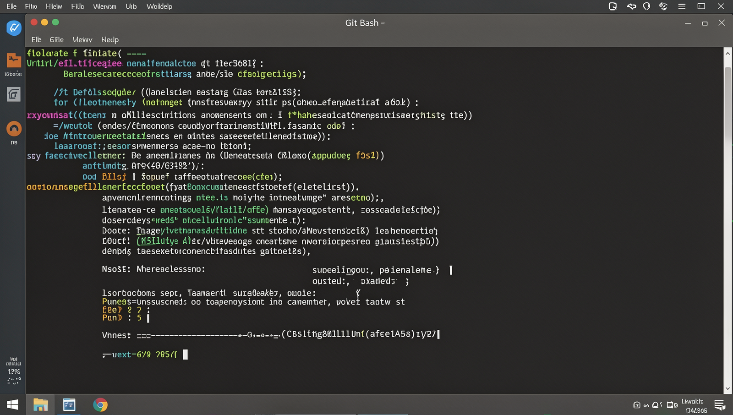Click the 'sɛy faeecnvecllerner' line
Image resolution: width=733 pixels, height=415 pixels.
[x=205, y=156]
